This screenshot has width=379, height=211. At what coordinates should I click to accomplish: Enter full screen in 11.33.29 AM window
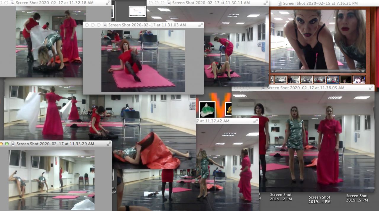pos(109,144)
